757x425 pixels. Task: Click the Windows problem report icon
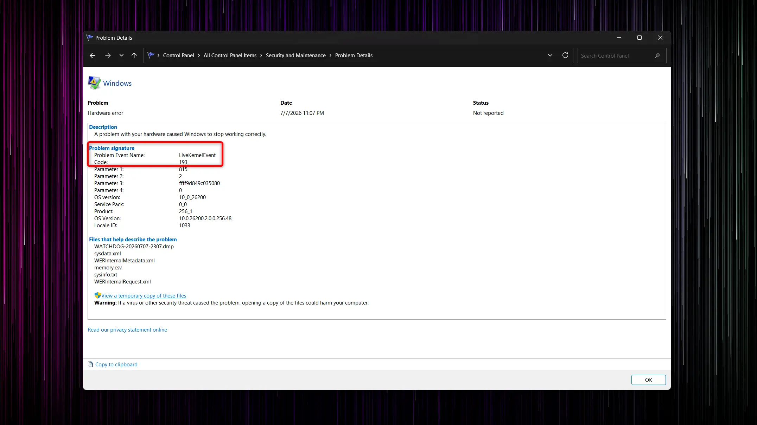94,83
